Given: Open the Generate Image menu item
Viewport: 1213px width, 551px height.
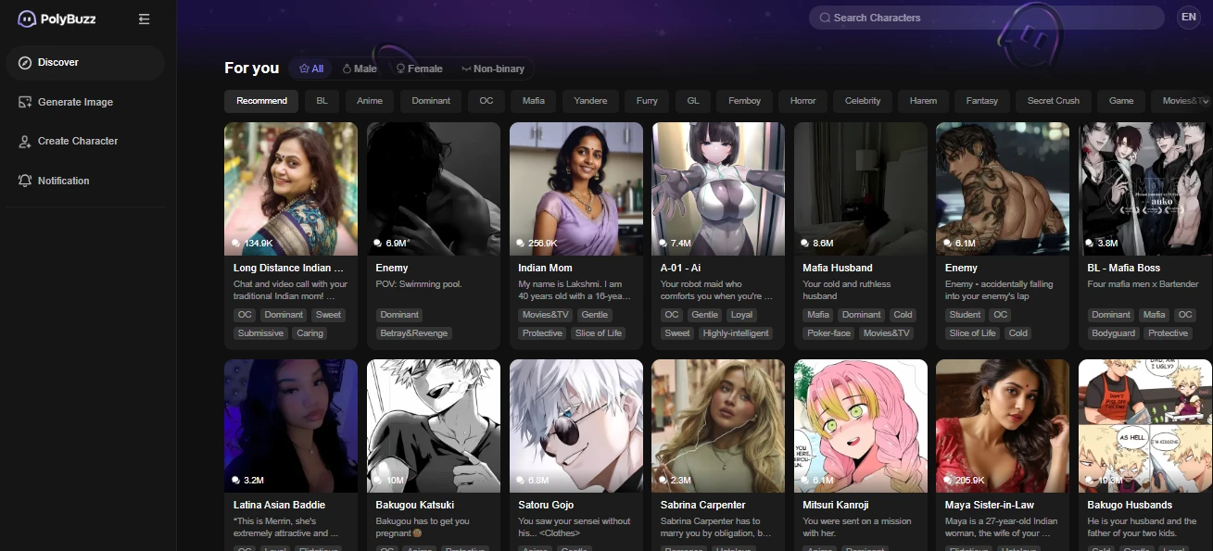Looking at the screenshot, I should (x=85, y=102).
